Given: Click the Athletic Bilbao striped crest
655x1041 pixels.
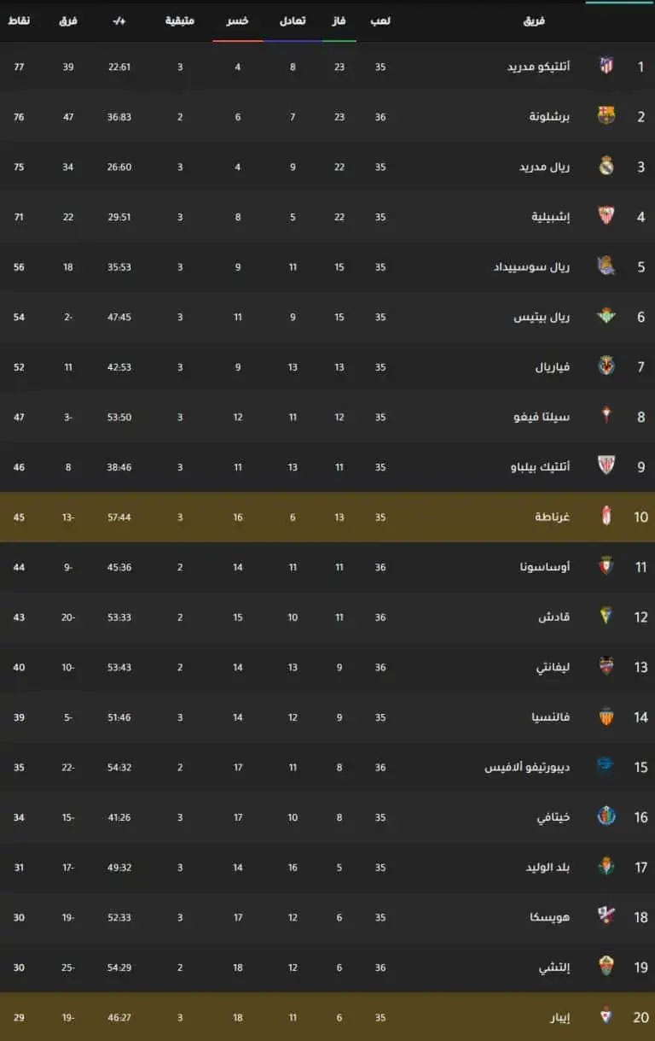Looking at the screenshot, I should (606, 466).
